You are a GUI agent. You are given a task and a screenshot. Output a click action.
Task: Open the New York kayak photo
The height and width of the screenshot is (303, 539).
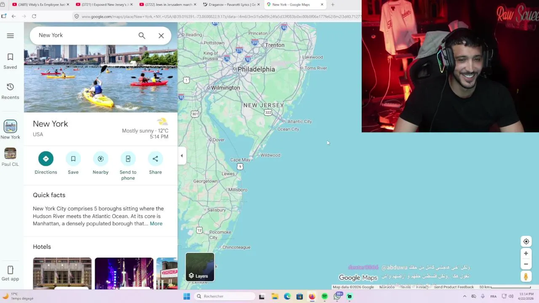coord(101,79)
